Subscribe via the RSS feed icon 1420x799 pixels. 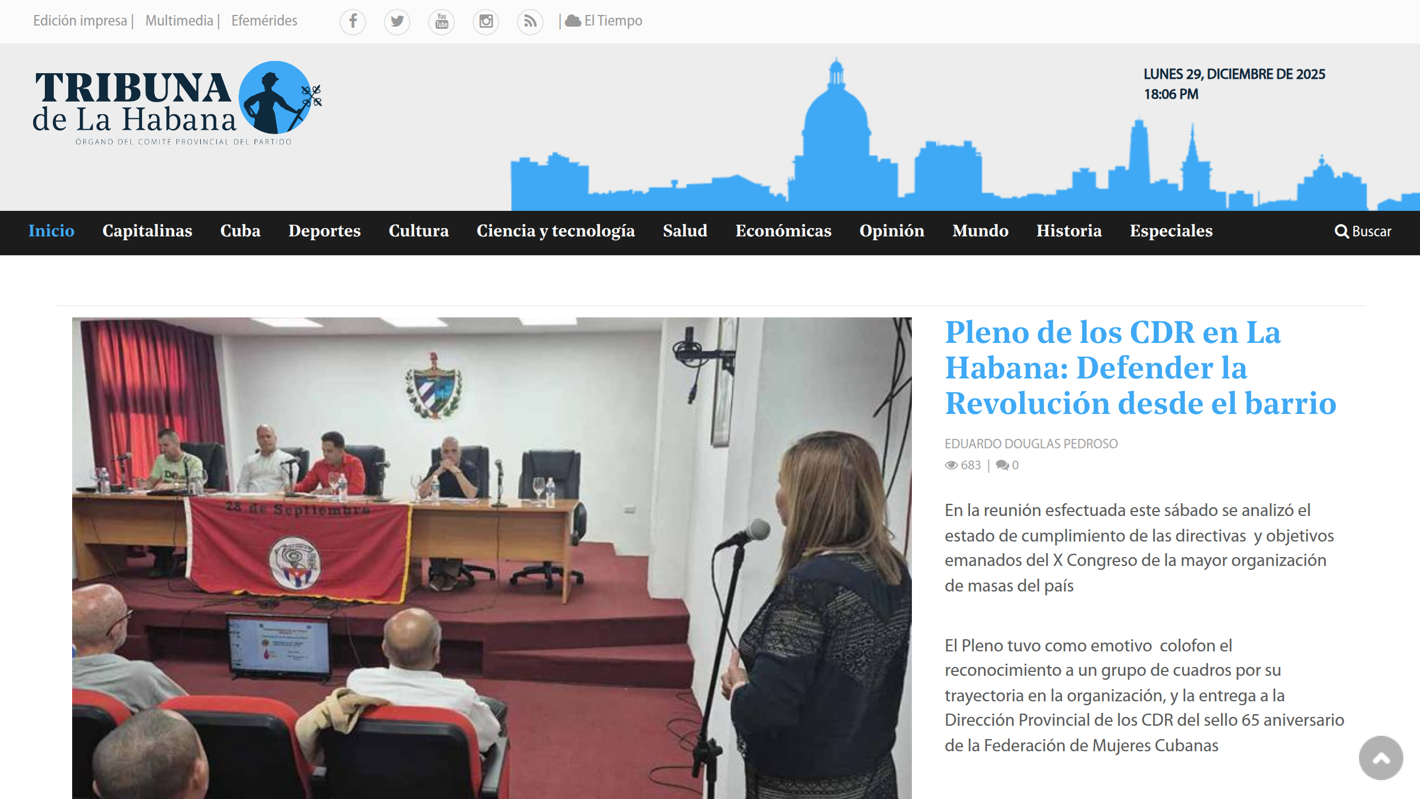530,22
